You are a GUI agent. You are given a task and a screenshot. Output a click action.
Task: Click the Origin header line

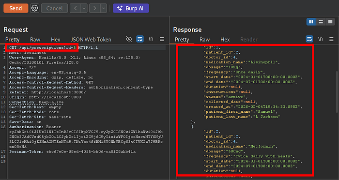point(45,97)
